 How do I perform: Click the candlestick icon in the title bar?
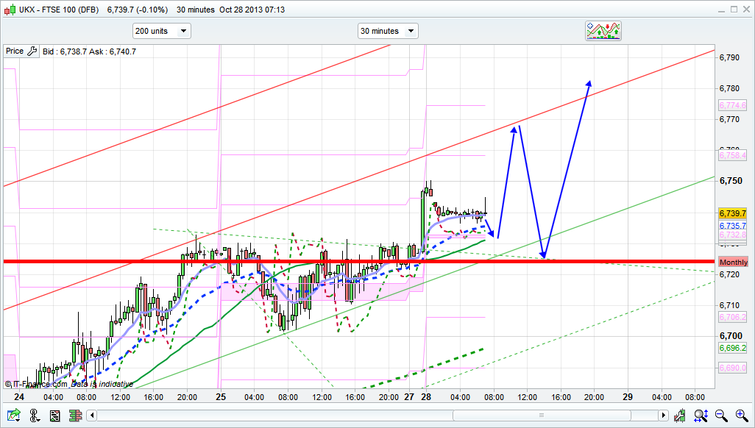pyautogui.click(x=10, y=10)
